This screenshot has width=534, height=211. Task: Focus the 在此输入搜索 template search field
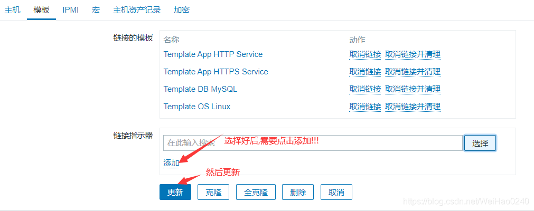[313, 143]
